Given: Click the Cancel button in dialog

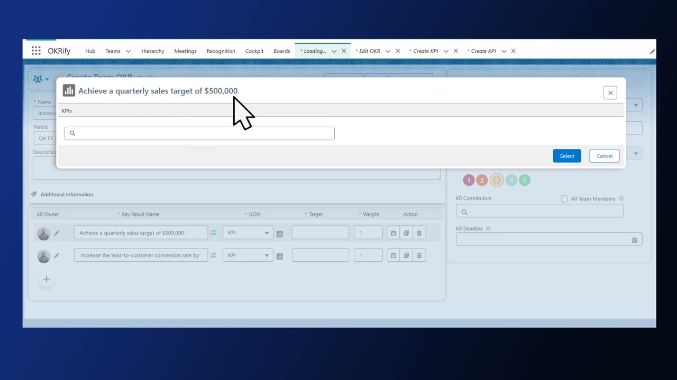Looking at the screenshot, I should point(605,156).
